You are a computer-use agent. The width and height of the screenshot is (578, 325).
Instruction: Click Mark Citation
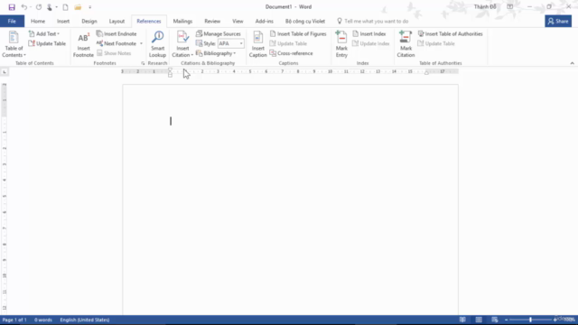pyautogui.click(x=406, y=44)
